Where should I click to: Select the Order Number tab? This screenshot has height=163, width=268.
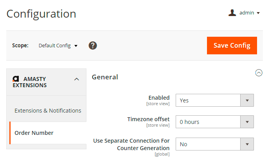pyautogui.click(x=34, y=133)
